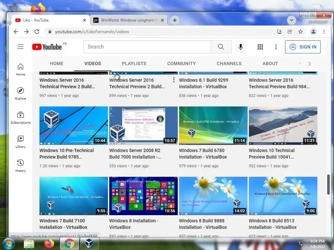
Task: Click the SIGN IN button
Action: click(303, 47)
